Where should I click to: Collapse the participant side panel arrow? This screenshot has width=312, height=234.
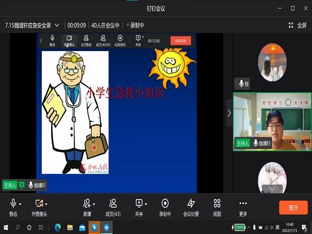tap(229, 113)
